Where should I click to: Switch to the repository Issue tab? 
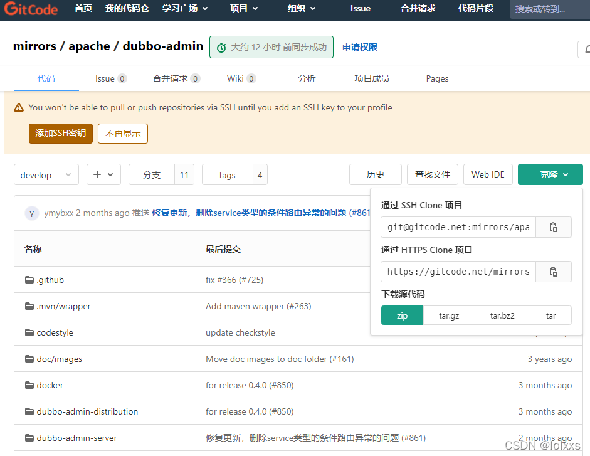pyautogui.click(x=110, y=78)
